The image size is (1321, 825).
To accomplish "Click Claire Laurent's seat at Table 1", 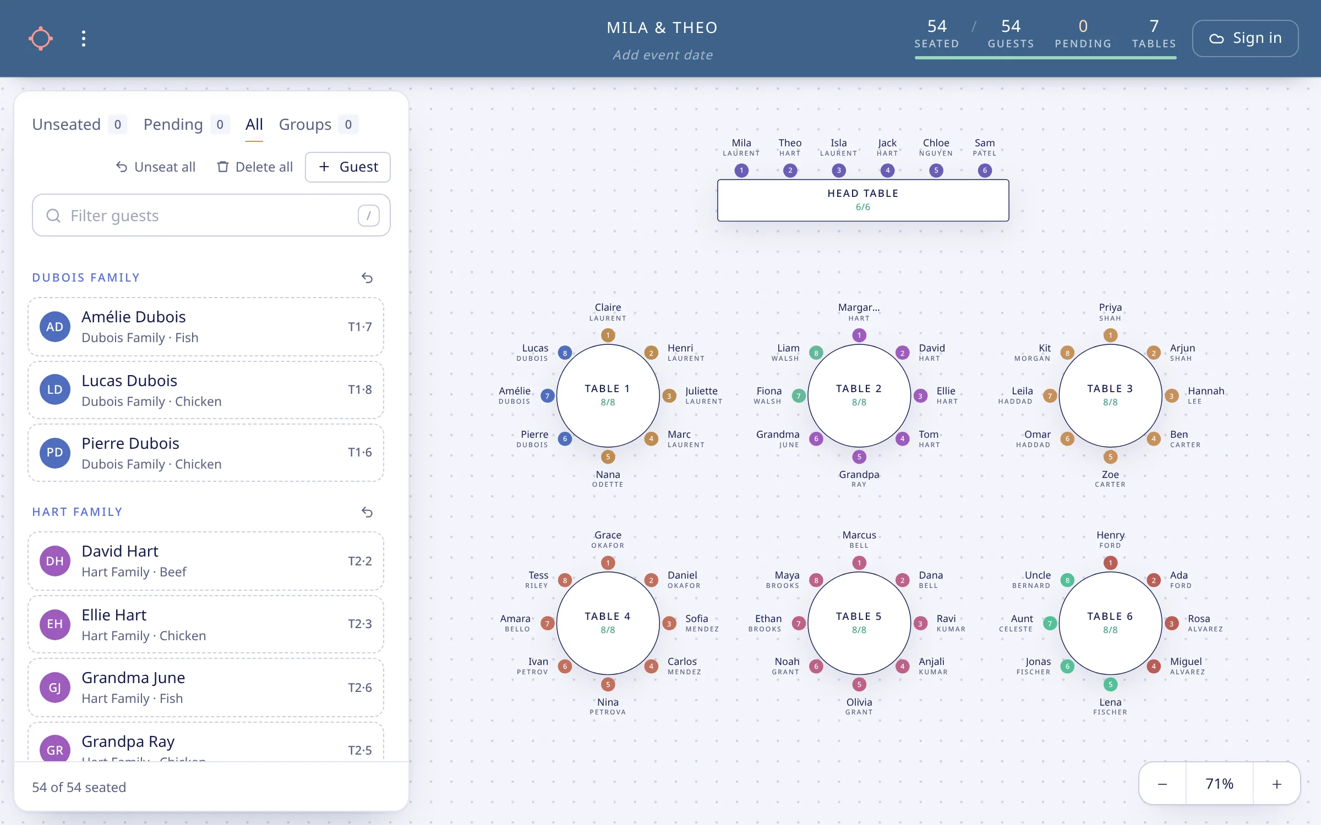I will pos(608,335).
